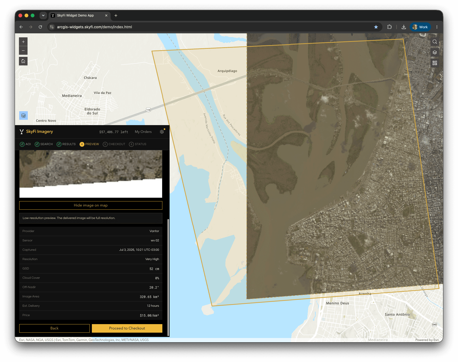Viewport: 458px width, 362px height.
Task: Open SkyFi widget settings gear
Action: coord(162,132)
